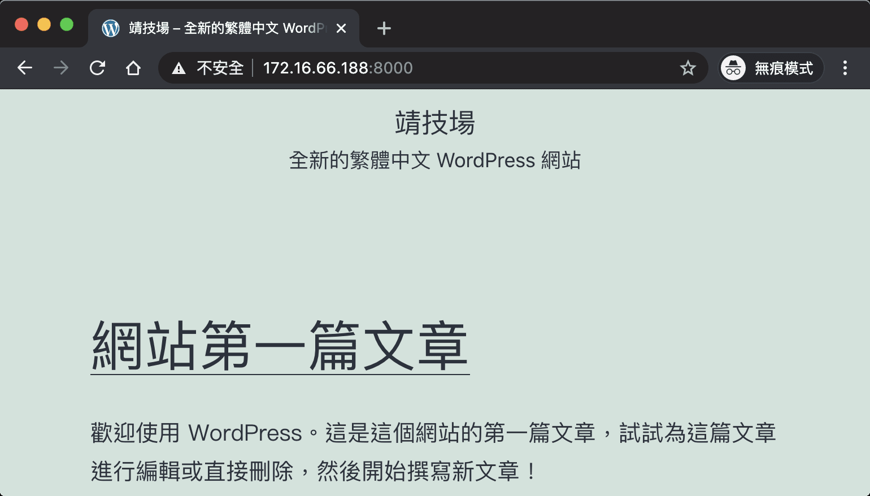The height and width of the screenshot is (496, 870).
Task: Close the 靖技場 tab
Action: [341, 28]
